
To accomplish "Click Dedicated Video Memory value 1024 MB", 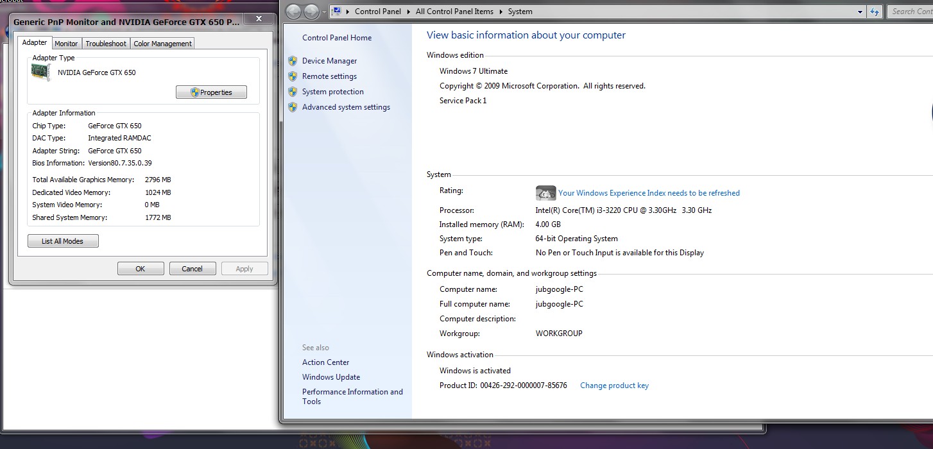I will point(158,192).
